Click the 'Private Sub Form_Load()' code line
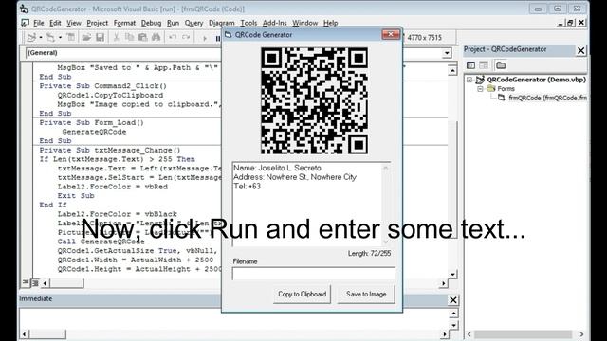The height and width of the screenshot is (341, 607). coord(91,122)
